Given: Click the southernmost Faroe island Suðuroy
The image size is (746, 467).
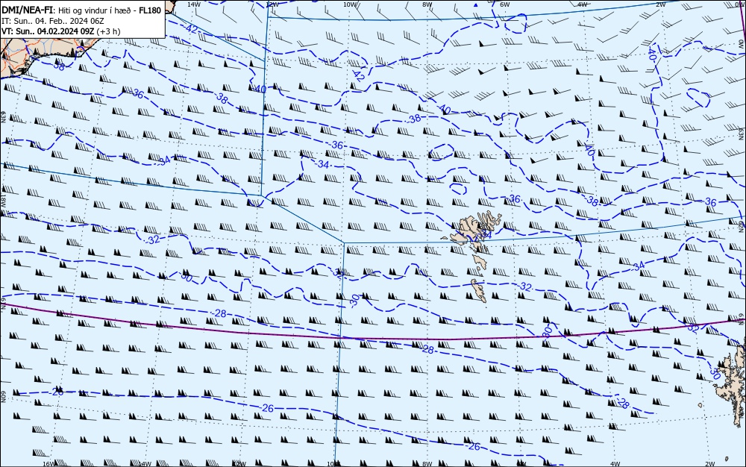Looking at the screenshot, I should pyautogui.click(x=479, y=290).
